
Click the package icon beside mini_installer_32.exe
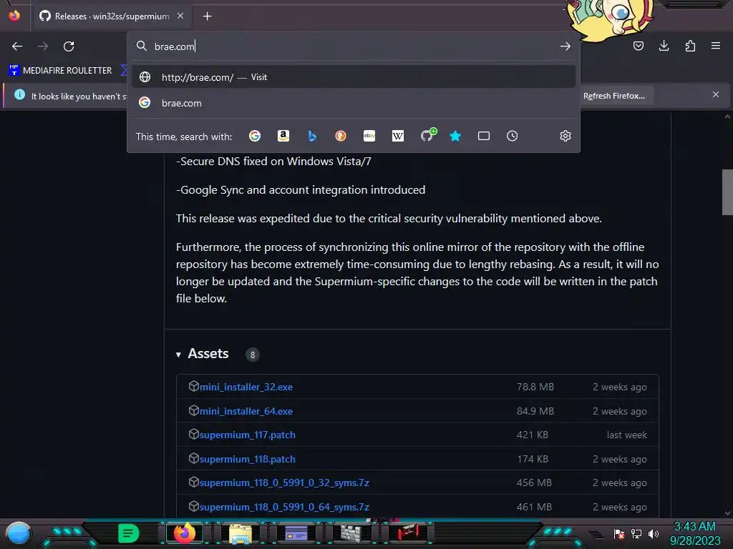193,386
